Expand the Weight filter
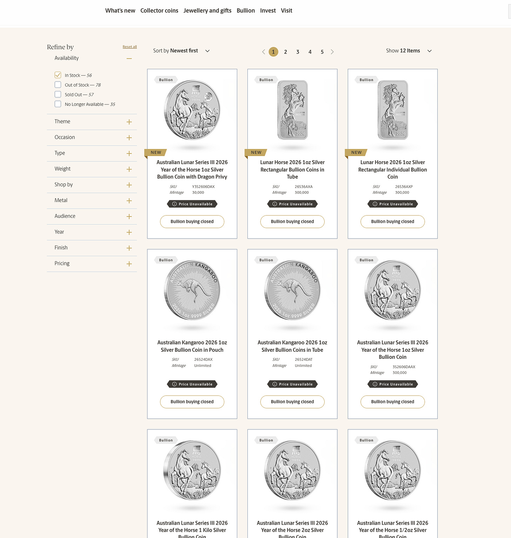The image size is (511, 538). (x=129, y=169)
